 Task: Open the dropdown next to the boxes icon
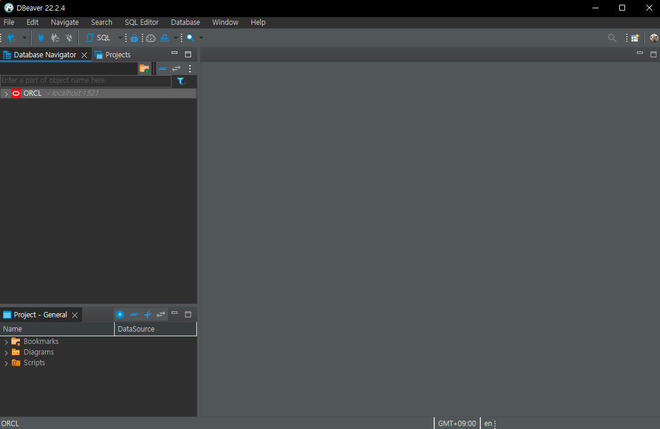pyautogui.click(x=176, y=38)
